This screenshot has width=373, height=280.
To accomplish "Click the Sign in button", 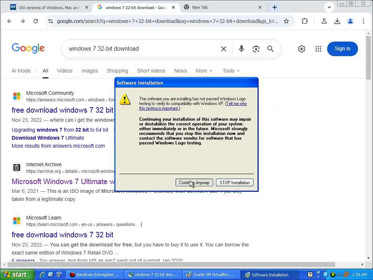I will [342, 49].
